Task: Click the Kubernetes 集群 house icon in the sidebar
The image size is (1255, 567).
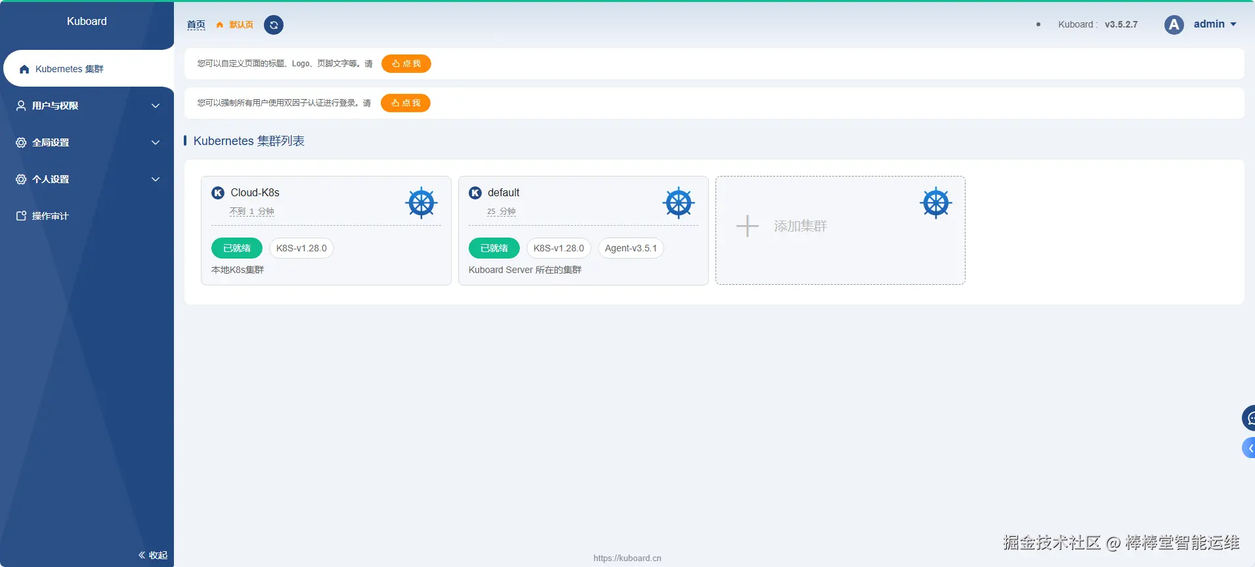Action: [x=24, y=69]
